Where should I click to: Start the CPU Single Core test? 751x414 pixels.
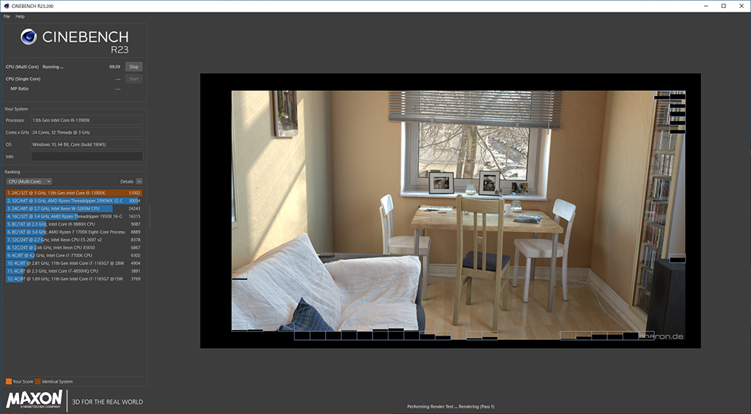(133, 79)
